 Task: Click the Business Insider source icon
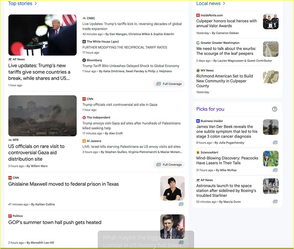click(198, 121)
